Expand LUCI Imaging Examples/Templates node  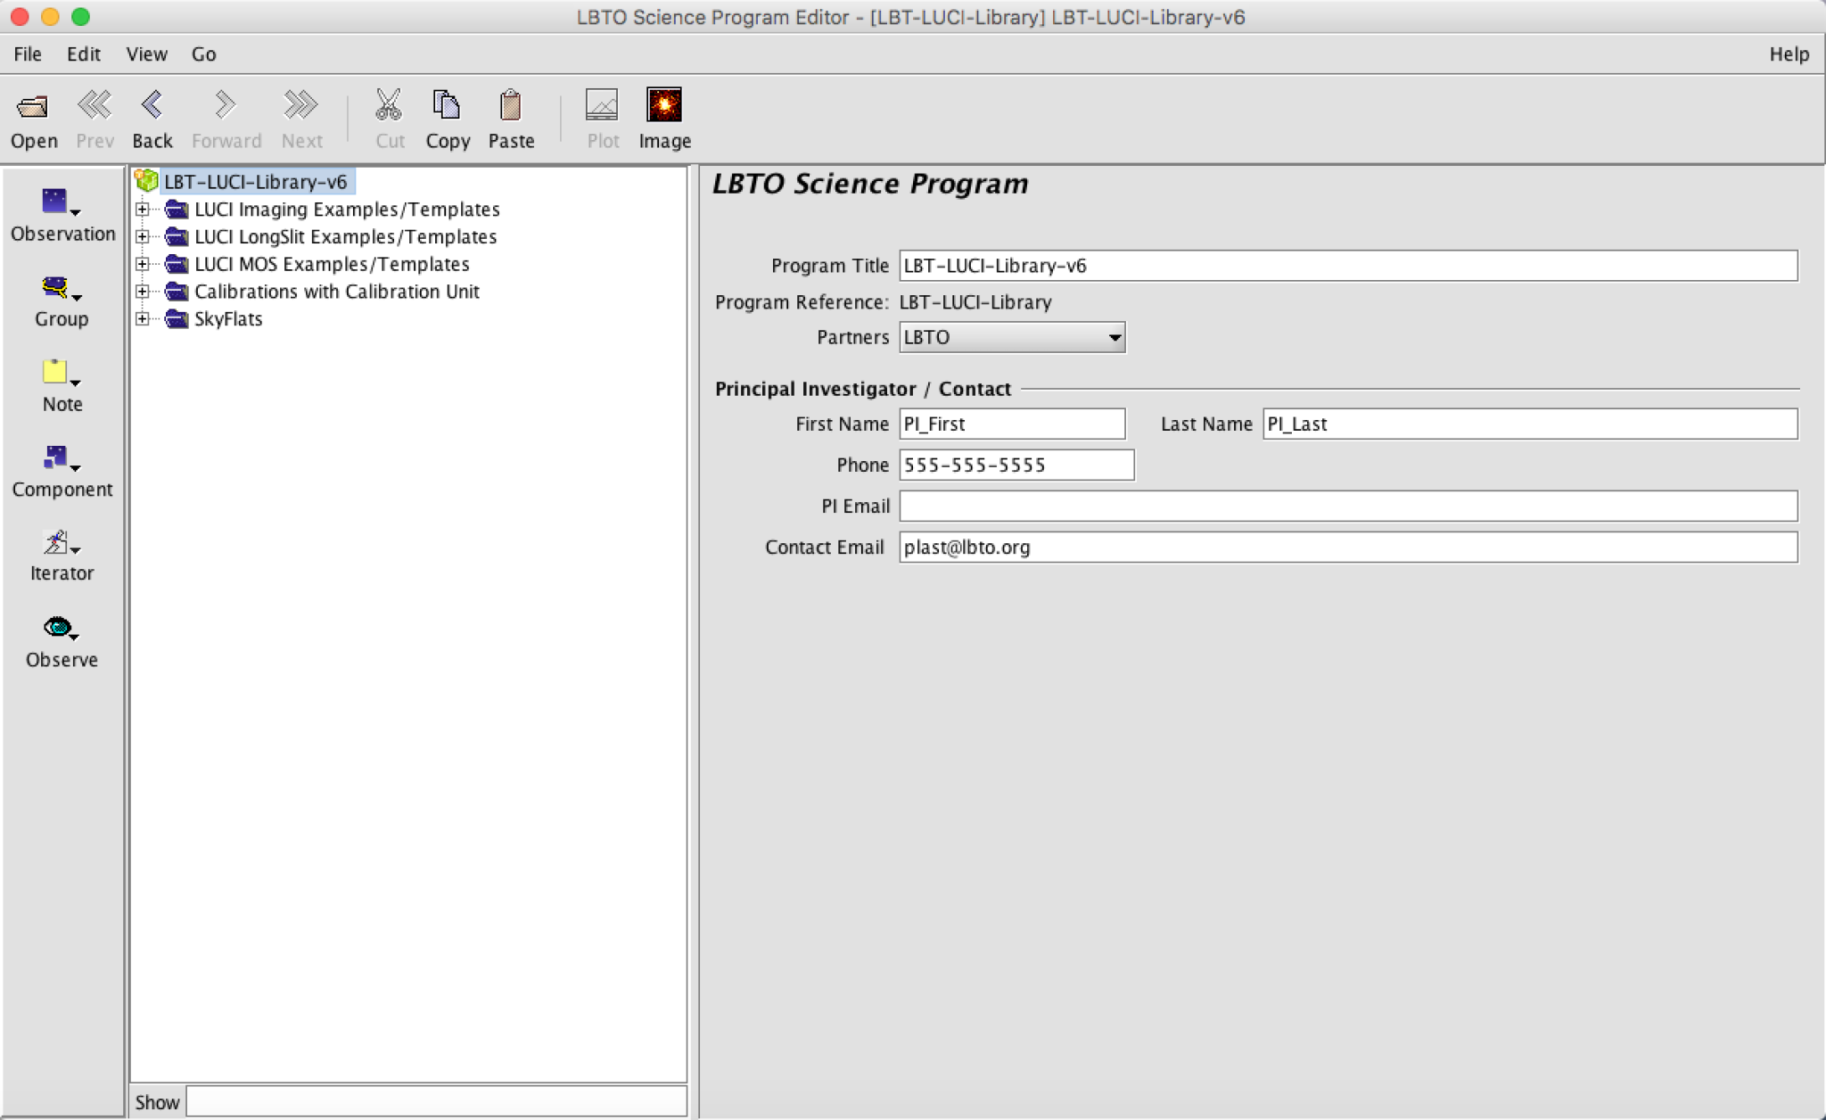coord(142,210)
